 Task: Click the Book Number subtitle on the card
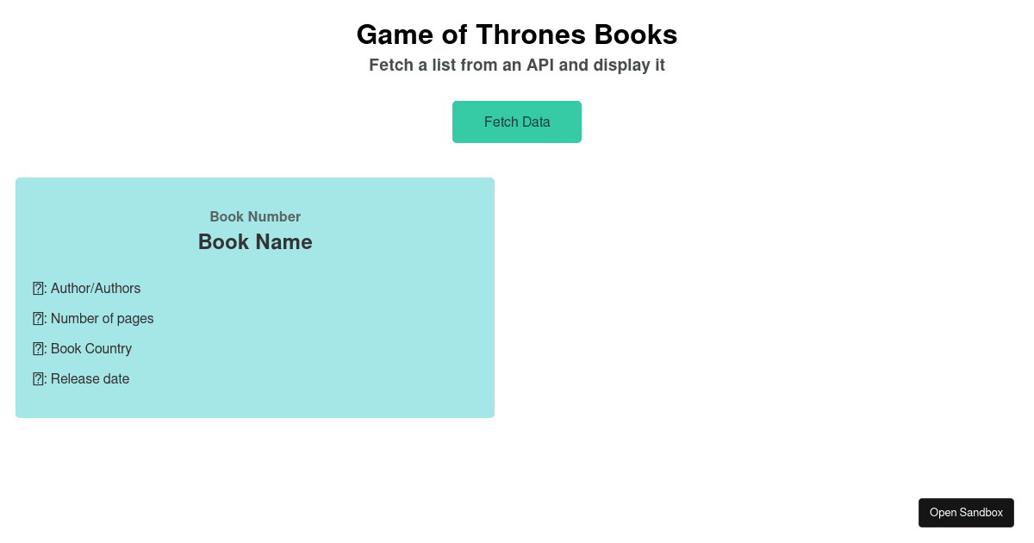[255, 216]
